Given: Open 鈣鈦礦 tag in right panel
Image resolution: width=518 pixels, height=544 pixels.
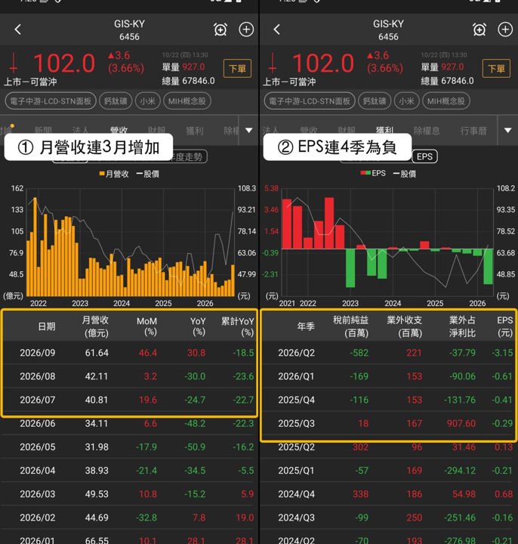Looking at the screenshot, I should (x=375, y=101).
